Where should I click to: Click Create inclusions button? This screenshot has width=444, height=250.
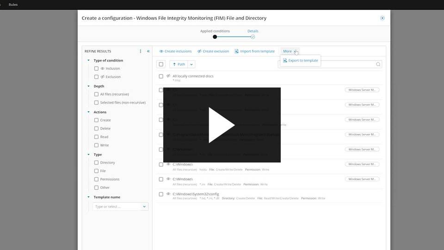click(x=175, y=51)
